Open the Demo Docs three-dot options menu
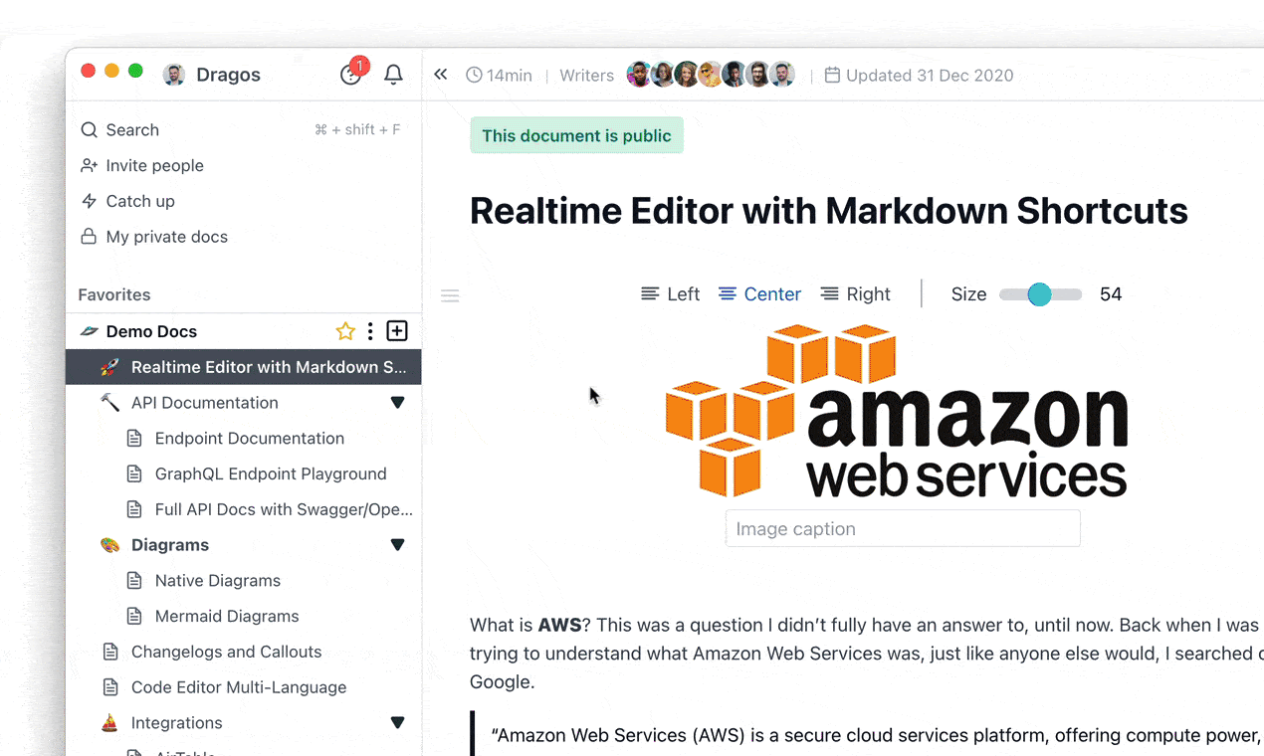 369,330
